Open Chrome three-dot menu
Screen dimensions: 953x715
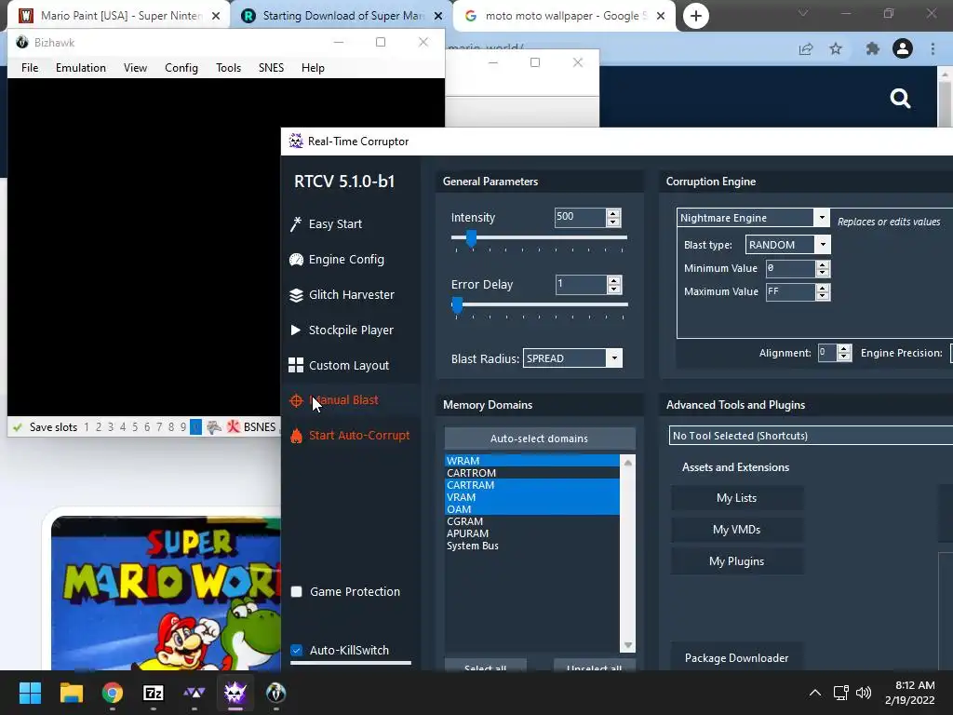[933, 48]
